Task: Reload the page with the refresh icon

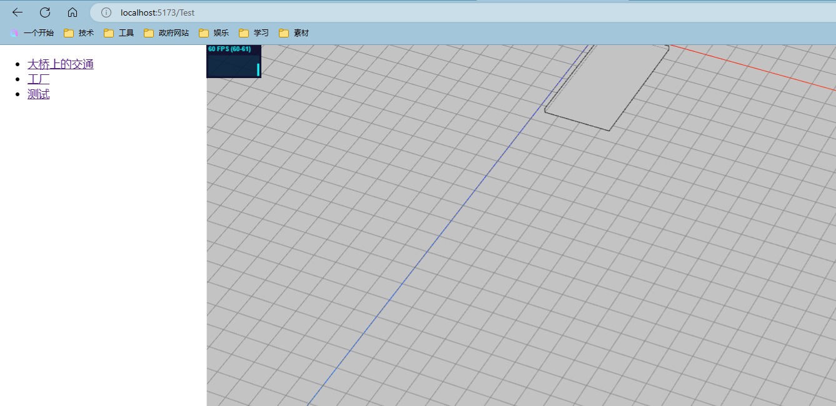Action: pos(44,12)
